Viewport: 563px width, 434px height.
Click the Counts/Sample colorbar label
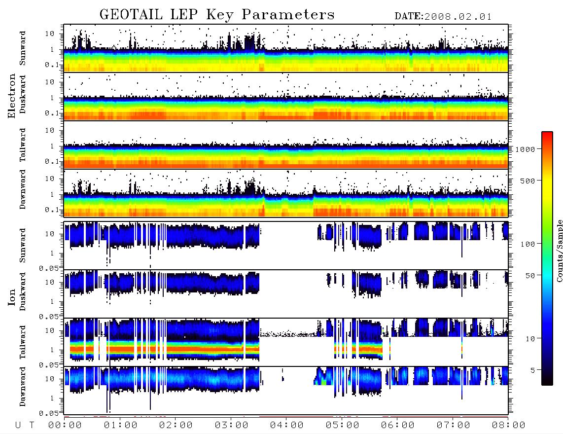click(559, 251)
